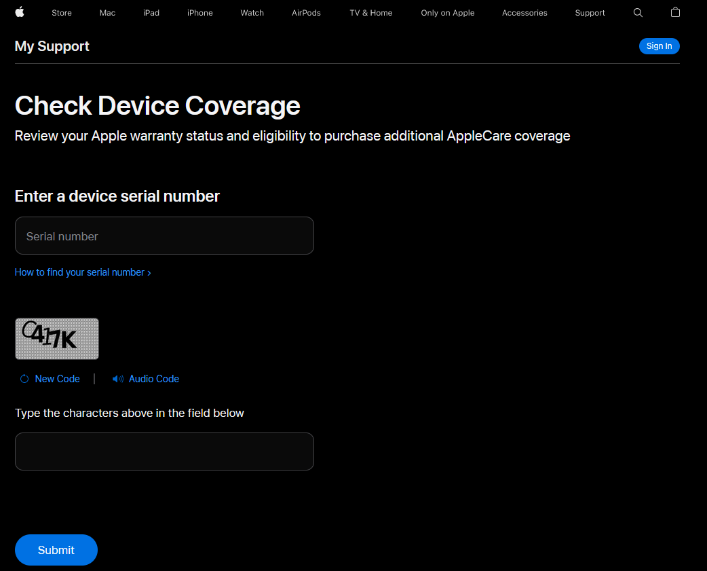Open the search magnifier icon

pyautogui.click(x=638, y=13)
